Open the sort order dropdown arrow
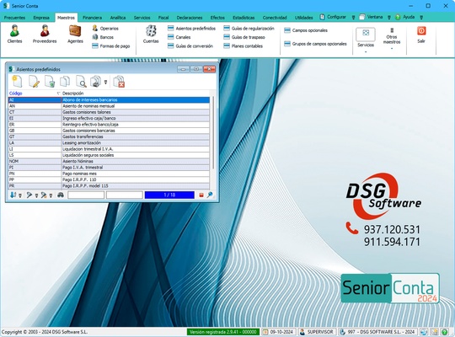The image size is (455, 337). point(20,195)
